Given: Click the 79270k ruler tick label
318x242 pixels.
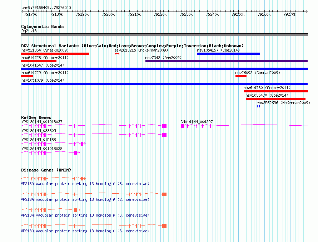Looking at the screenshot, I should point(290,14).
